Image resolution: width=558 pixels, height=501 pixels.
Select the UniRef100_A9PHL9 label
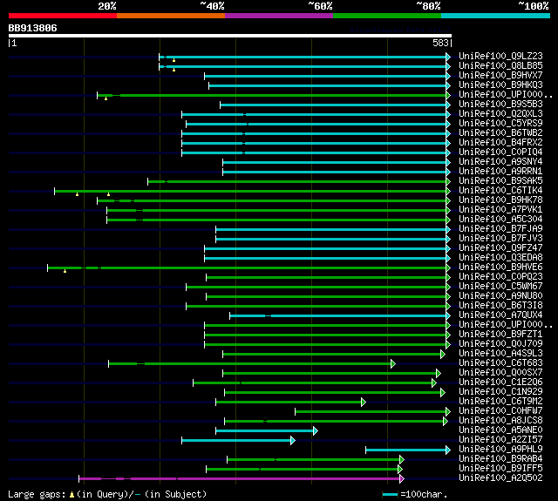(500, 450)
